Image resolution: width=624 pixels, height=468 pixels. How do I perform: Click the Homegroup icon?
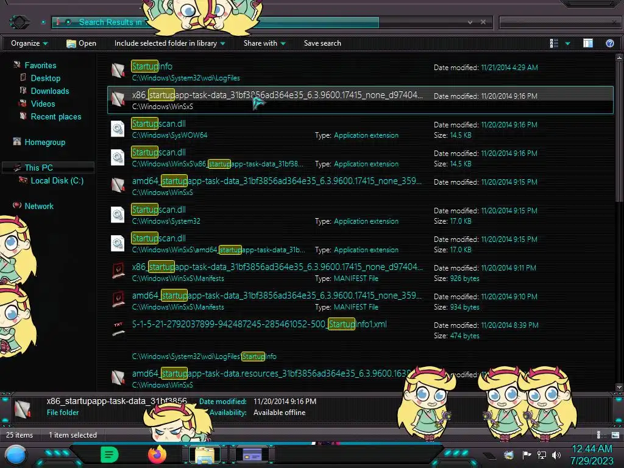[16, 141]
